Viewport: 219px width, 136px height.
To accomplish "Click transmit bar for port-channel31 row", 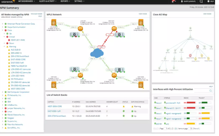I will [206, 103].
